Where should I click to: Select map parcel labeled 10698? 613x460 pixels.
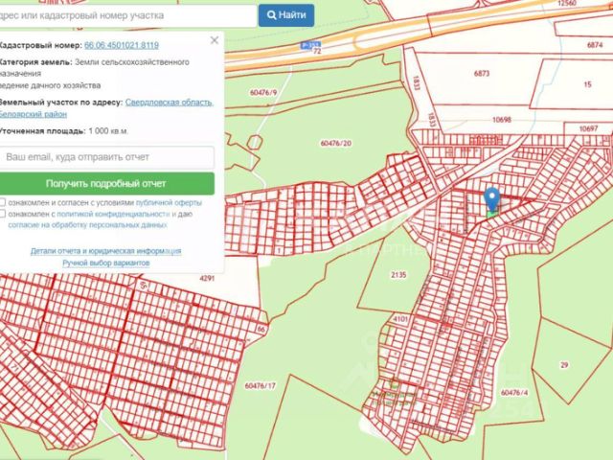pos(502,120)
